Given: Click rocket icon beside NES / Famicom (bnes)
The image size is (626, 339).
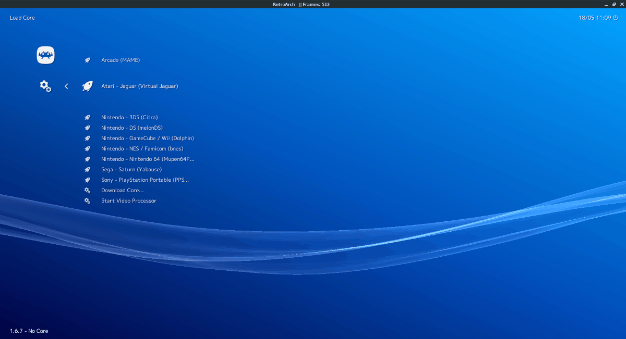Looking at the screenshot, I should (x=87, y=149).
